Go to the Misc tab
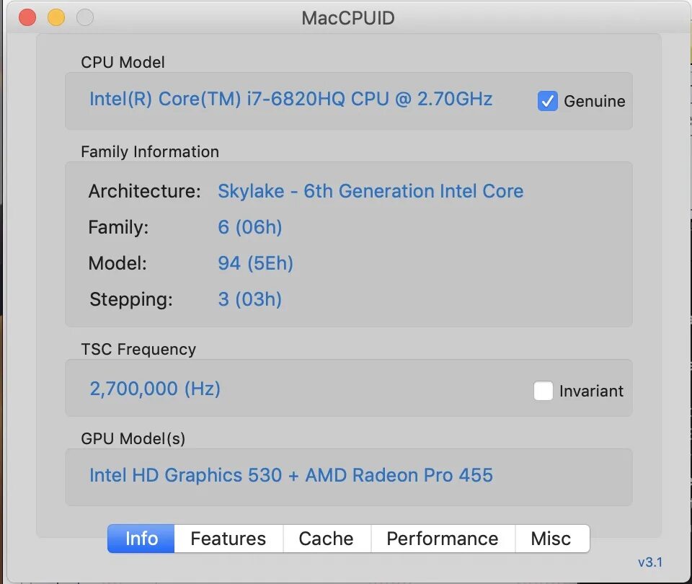Screen dimensions: 692x584 click(x=551, y=539)
